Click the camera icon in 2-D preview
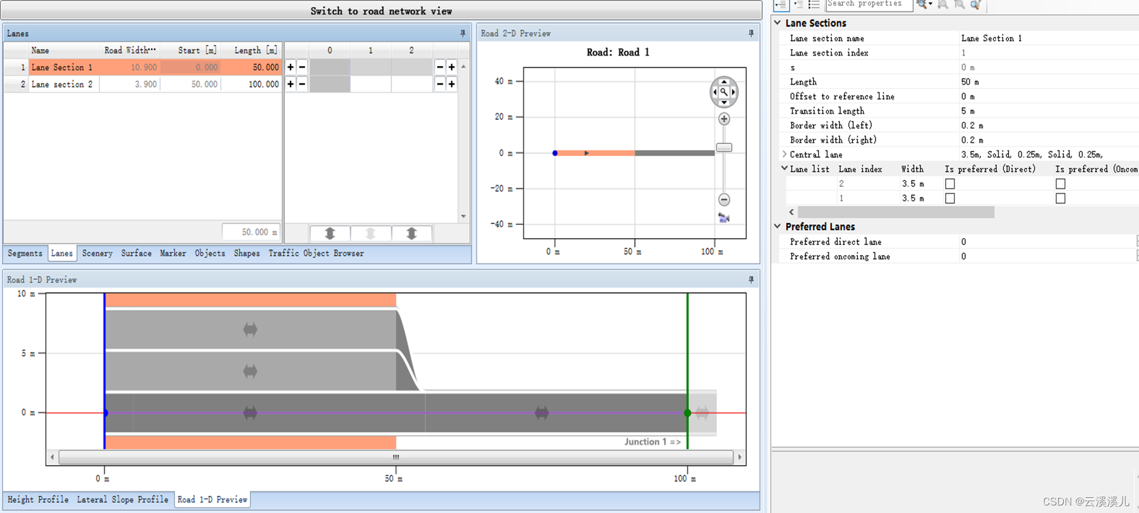Viewport: 1139px width, 513px height. click(724, 218)
